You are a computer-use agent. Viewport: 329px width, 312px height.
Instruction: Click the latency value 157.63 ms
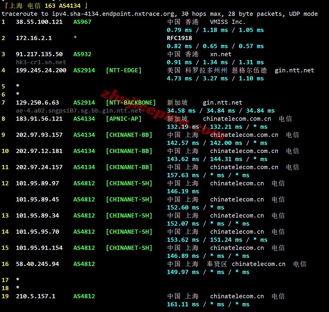pos(183,175)
